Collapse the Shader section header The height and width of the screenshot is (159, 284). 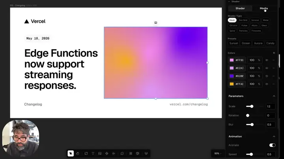[x=229, y=2]
